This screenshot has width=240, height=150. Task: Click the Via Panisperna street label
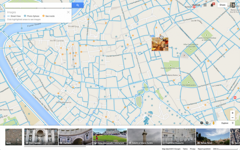(204, 85)
